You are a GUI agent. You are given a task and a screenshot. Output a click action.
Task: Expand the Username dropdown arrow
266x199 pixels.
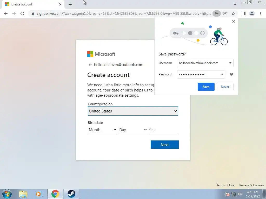(230, 63)
